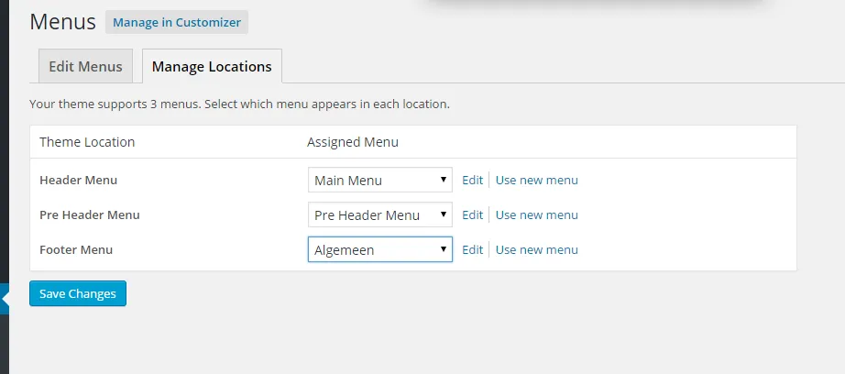This screenshot has width=845, height=374.
Task: Open the Header Menu assigned menu dropdown
Action: 379,180
